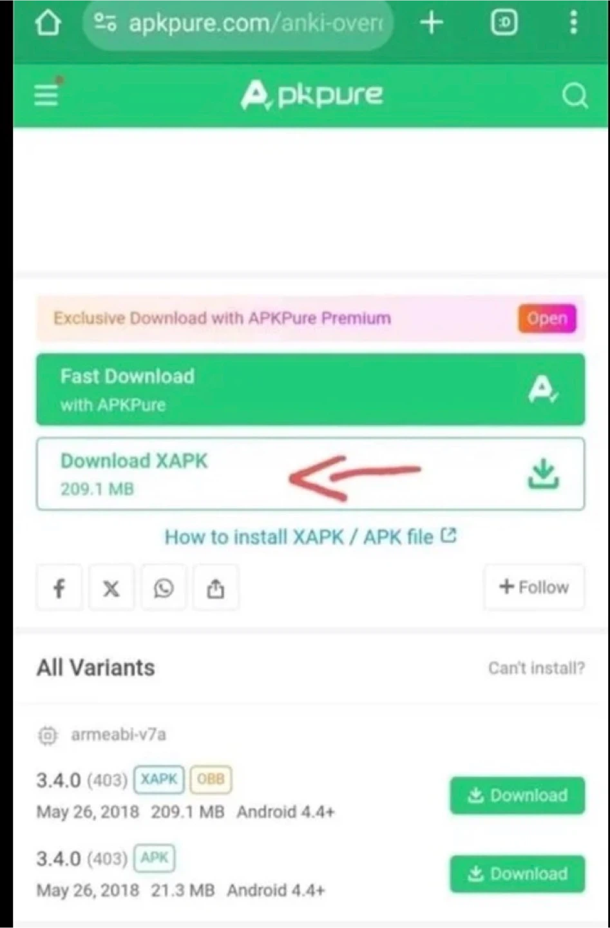The height and width of the screenshot is (928, 610).
Task: Download the 3.4.0 XAPK OBB variant
Action: [517, 795]
